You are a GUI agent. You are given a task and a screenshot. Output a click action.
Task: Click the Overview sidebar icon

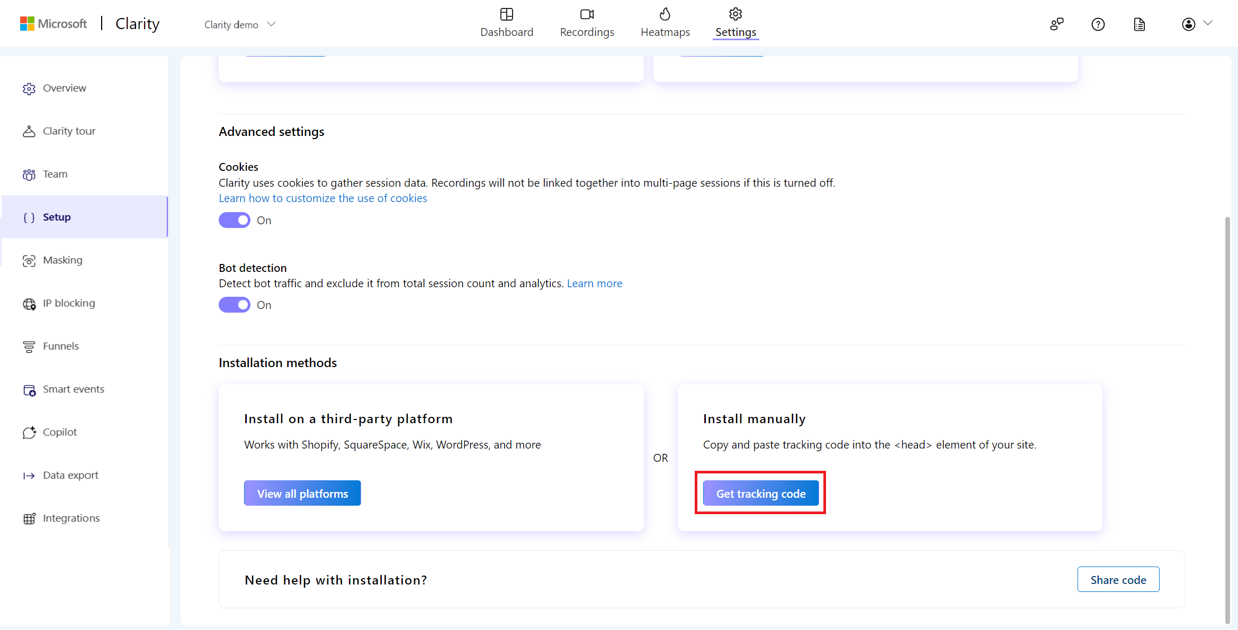(29, 88)
